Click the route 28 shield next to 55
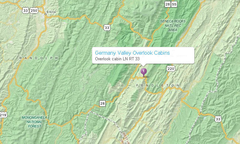Image resolution: width=240 pixels, height=144 pixels. [x=168, y=4]
